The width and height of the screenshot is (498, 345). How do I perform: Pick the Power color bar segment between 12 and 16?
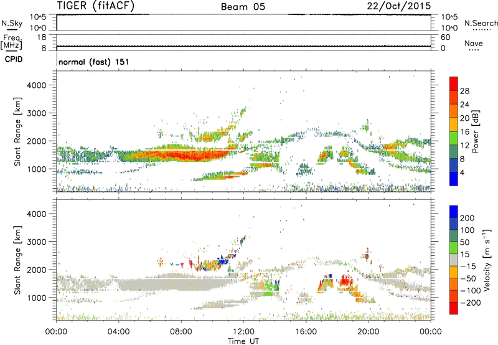[454, 138]
